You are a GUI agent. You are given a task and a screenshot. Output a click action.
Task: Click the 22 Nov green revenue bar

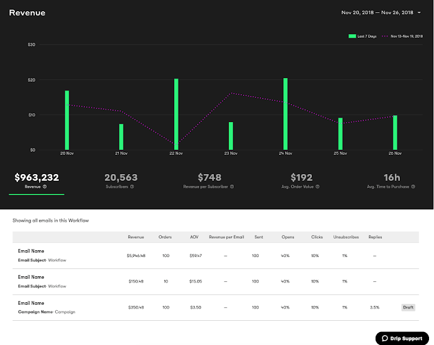tap(176, 114)
